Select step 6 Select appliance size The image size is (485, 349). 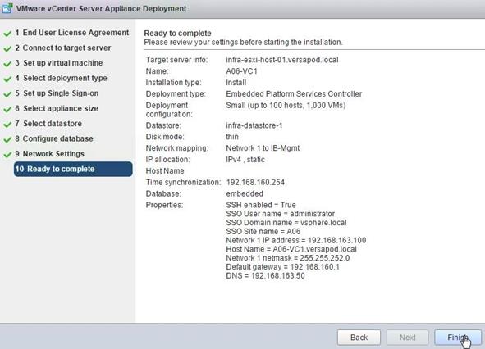coord(57,108)
